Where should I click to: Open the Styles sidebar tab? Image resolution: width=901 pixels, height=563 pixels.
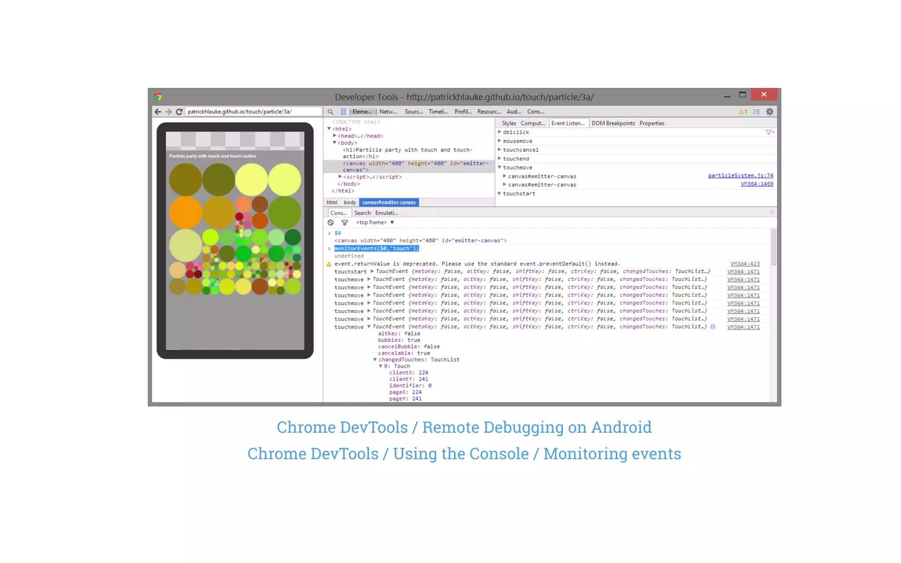coord(509,123)
